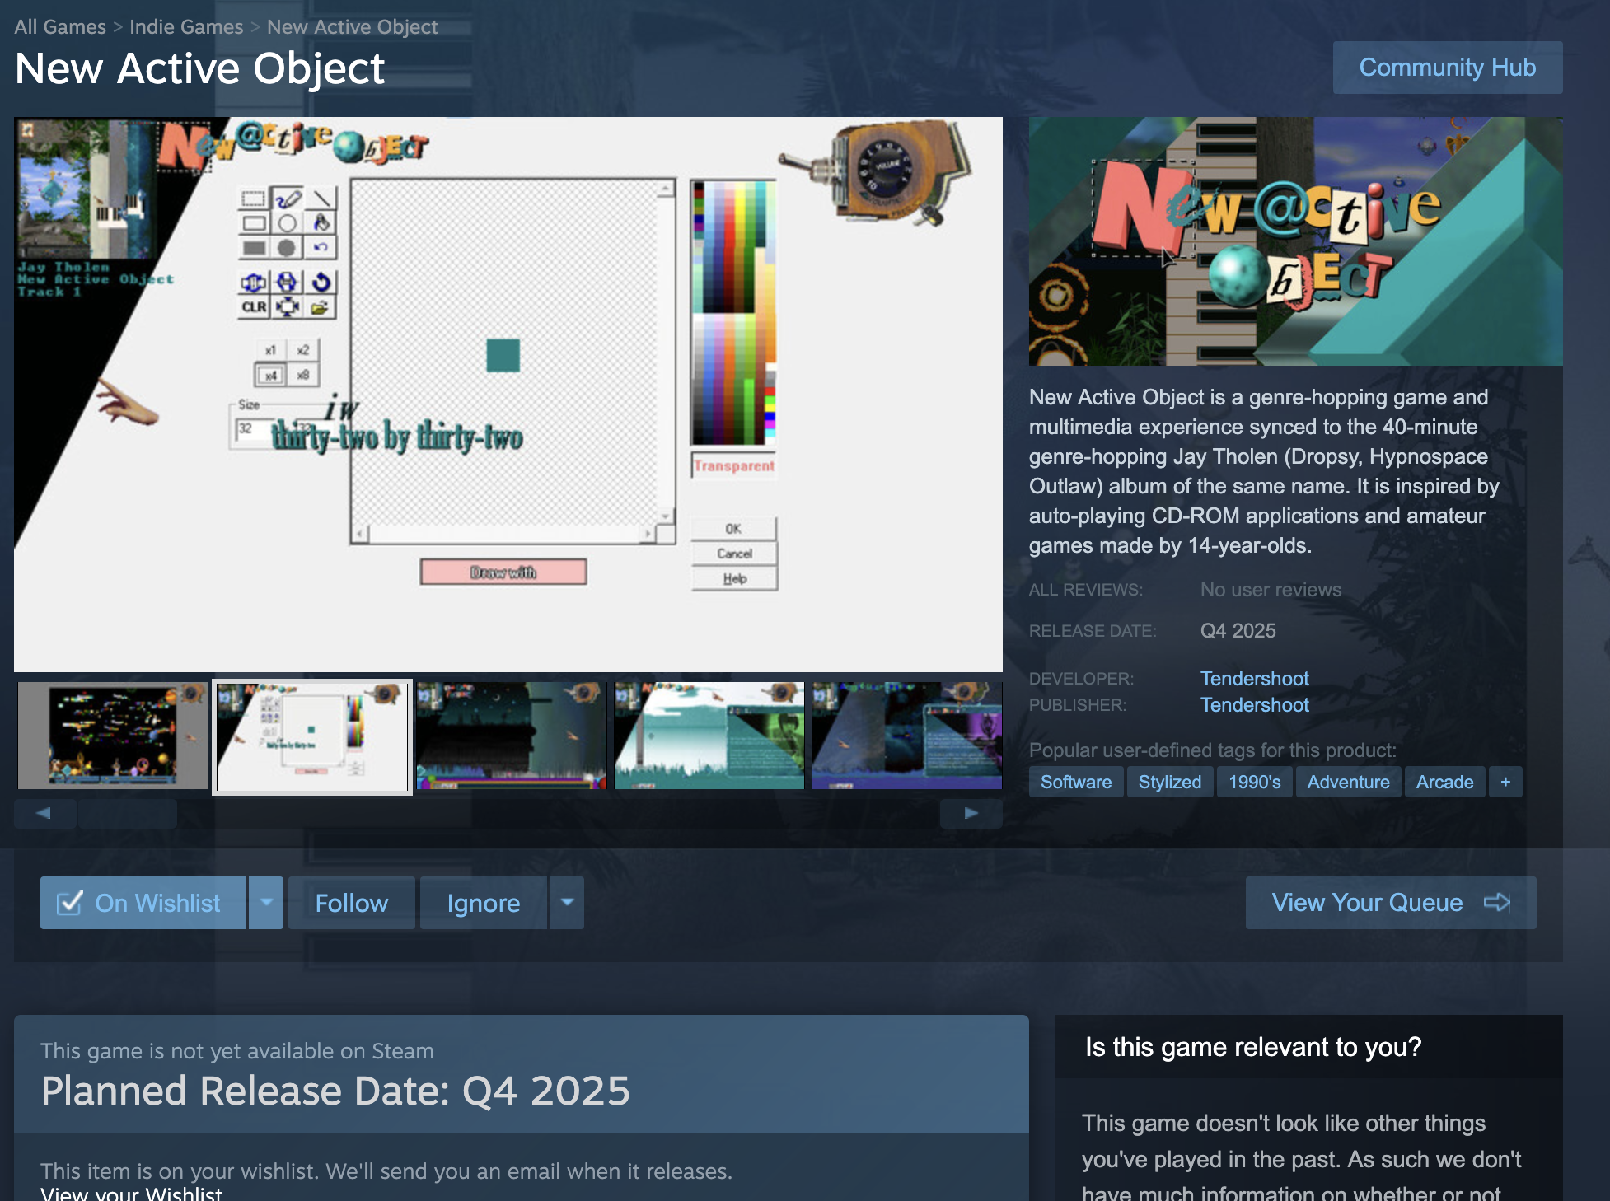
Task: Follow this game
Action: 352,903
